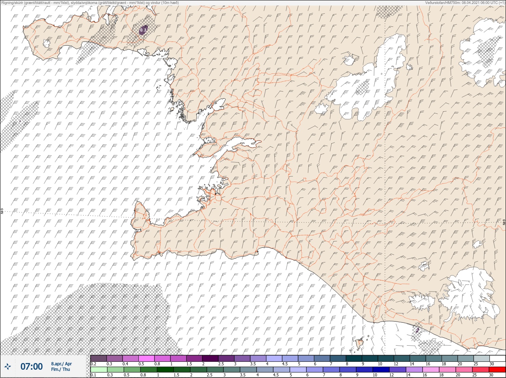Pick the bright red 30 swatch in the lower legend row
The image size is (506, 378).
coord(497,370)
